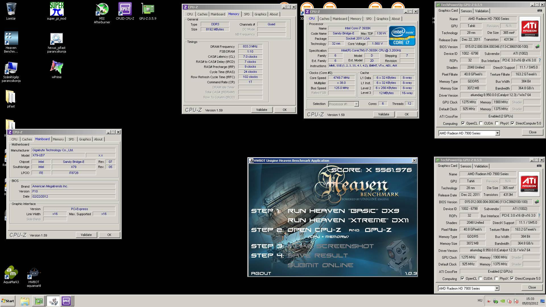Click Save Result in HWBOT Heaven app

pos(318,256)
